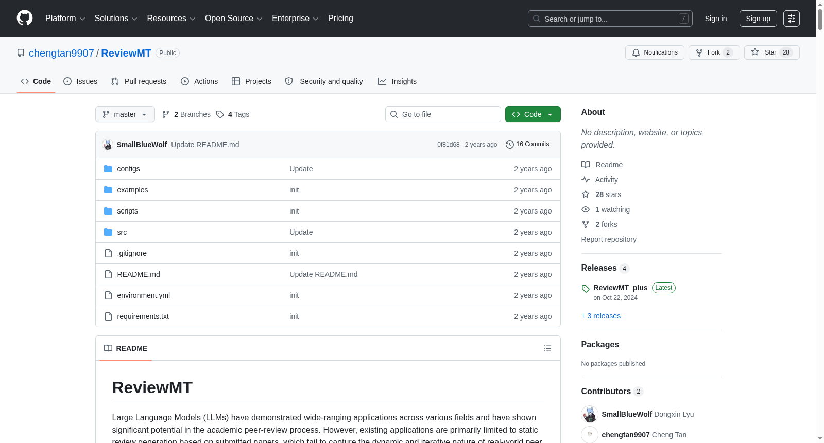Open the src folder icon
Image resolution: width=824 pixels, height=443 pixels.
(x=108, y=232)
